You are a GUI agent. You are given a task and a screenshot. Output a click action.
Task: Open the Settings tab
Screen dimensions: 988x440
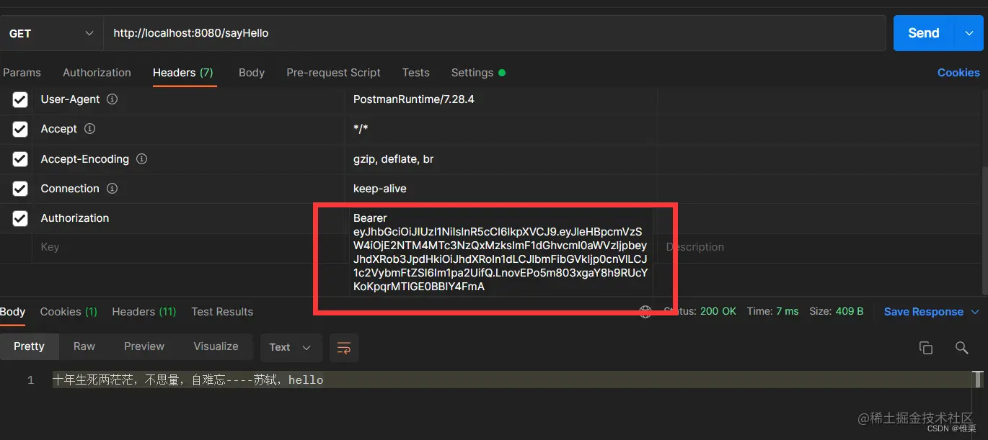[x=477, y=72]
